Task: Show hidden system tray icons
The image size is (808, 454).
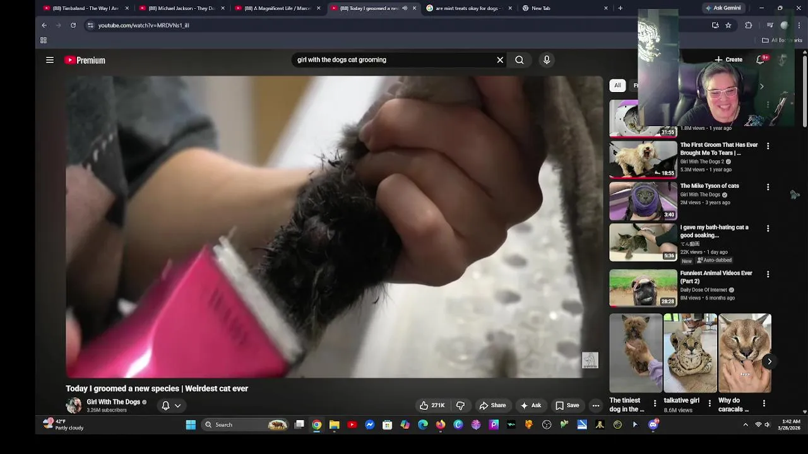Action: pyautogui.click(x=746, y=425)
